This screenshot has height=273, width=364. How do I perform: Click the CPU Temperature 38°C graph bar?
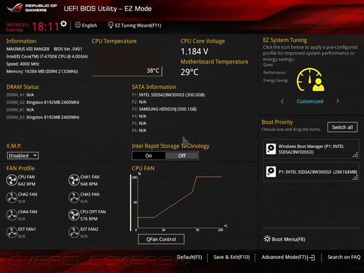click(127, 62)
